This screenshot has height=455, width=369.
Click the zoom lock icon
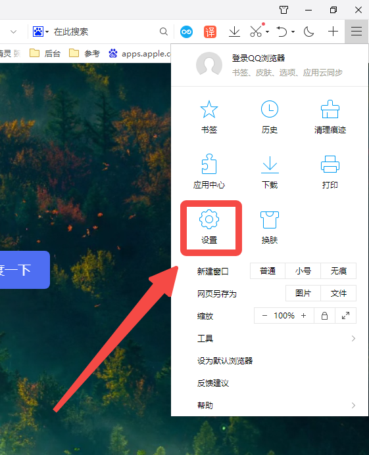[x=324, y=315]
